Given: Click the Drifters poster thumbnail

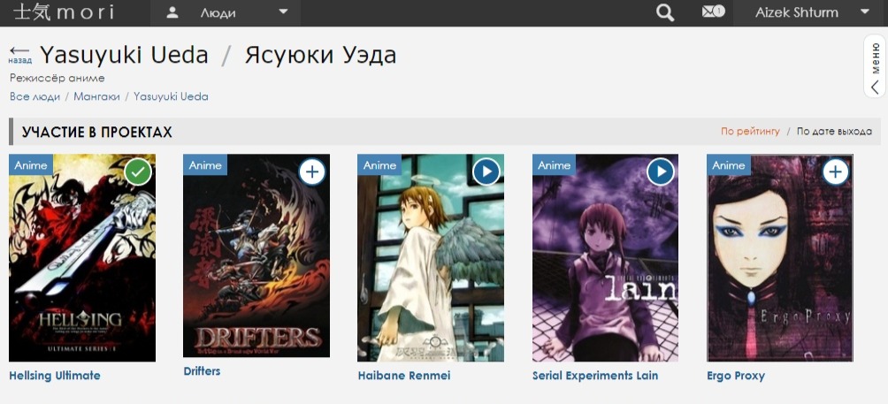Looking at the screenshot, I should [256, 255].
